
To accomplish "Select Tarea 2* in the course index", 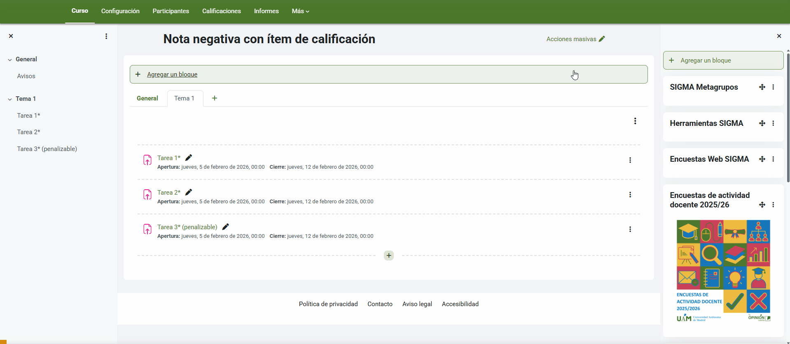I will 28,132.
